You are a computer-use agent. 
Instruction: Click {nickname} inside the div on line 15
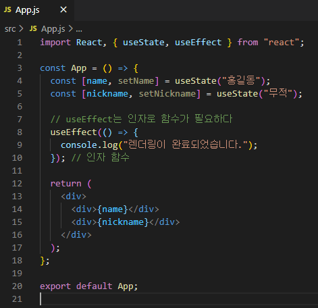(123, 222)
